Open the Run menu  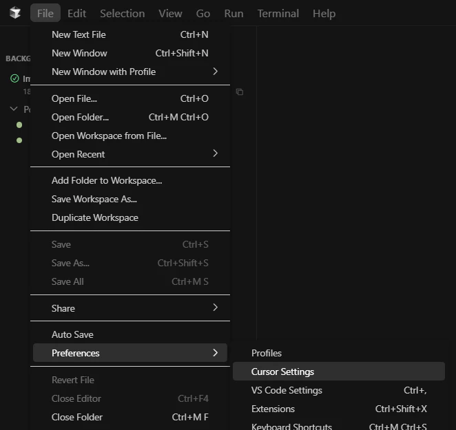(234, 13)
